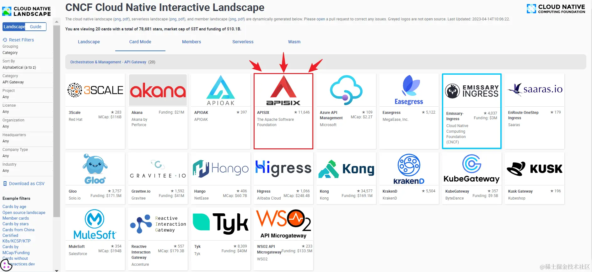The image size is (592, 272).
Task: Open the APISIX logo card
Action: click(x=283, y=90)
